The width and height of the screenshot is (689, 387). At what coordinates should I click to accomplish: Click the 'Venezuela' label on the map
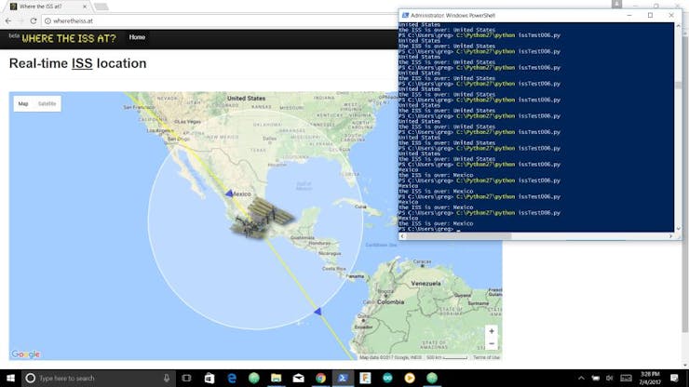pyautogui.click(x=426, y=284)
